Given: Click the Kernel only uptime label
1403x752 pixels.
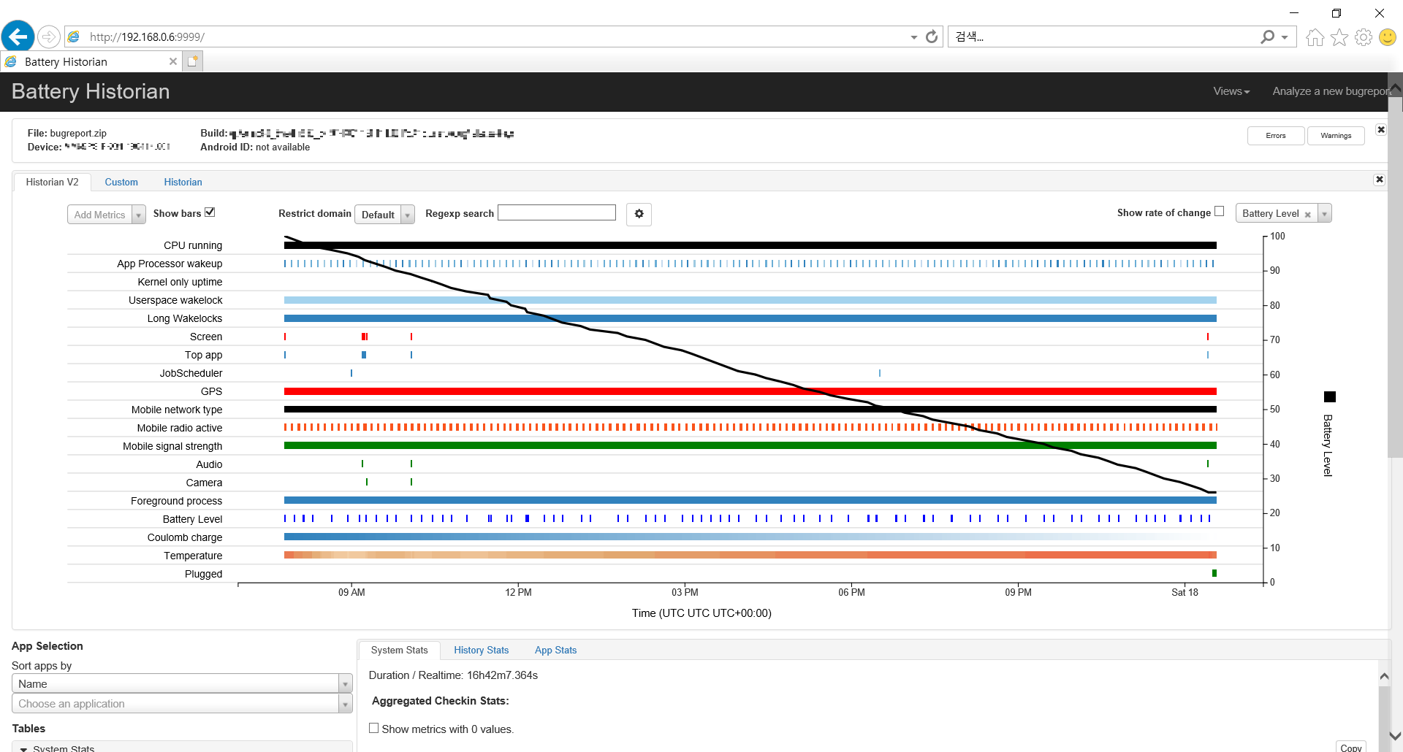Looking at the screenshot, I should 180,282.
